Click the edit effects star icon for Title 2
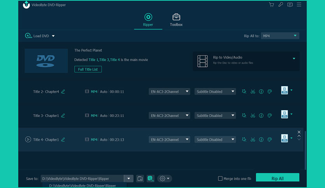This screenshot has height=188, width=325. click(x=244, y=91)
